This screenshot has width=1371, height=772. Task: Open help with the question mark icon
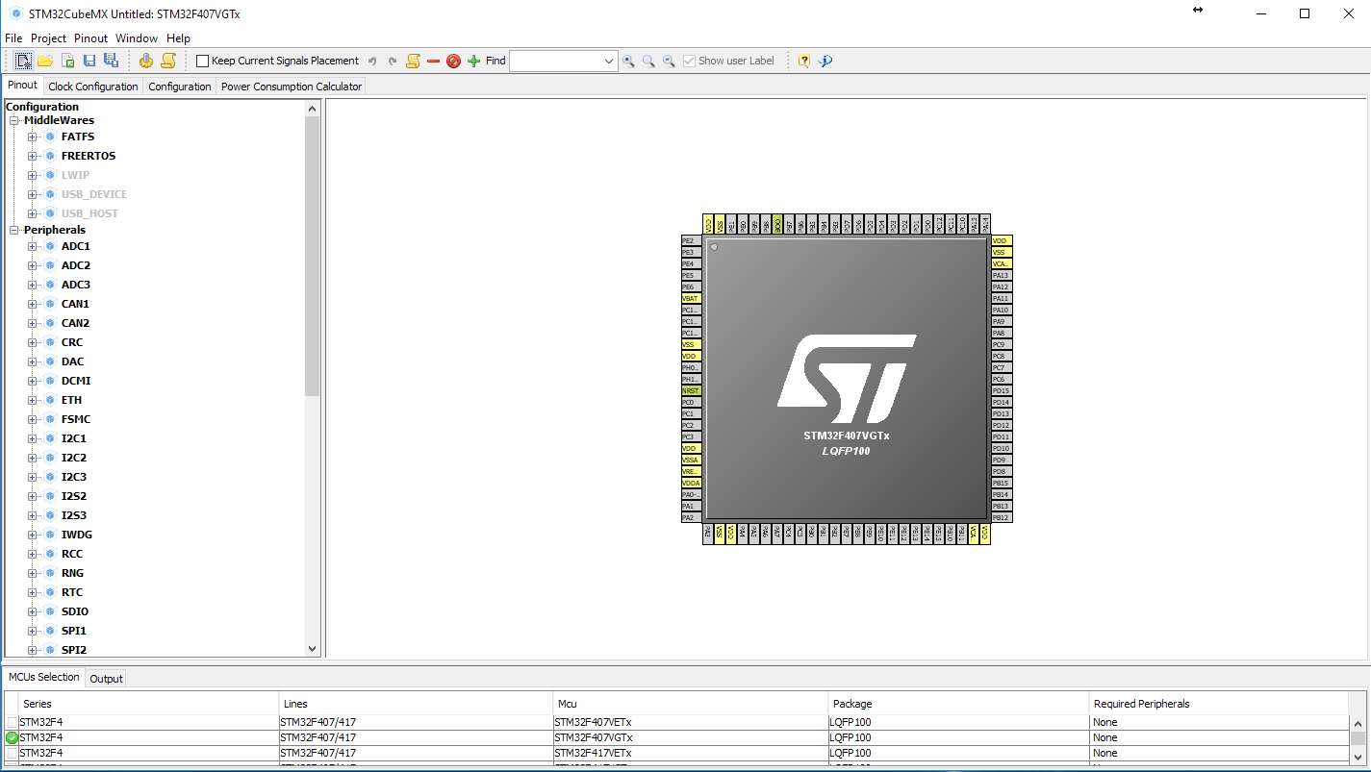pos(804,61)
